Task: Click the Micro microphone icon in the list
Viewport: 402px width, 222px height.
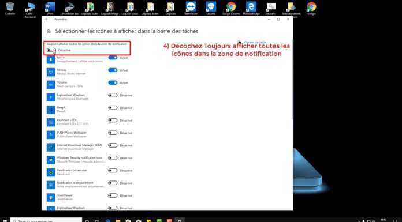Action: coord(51,59)
